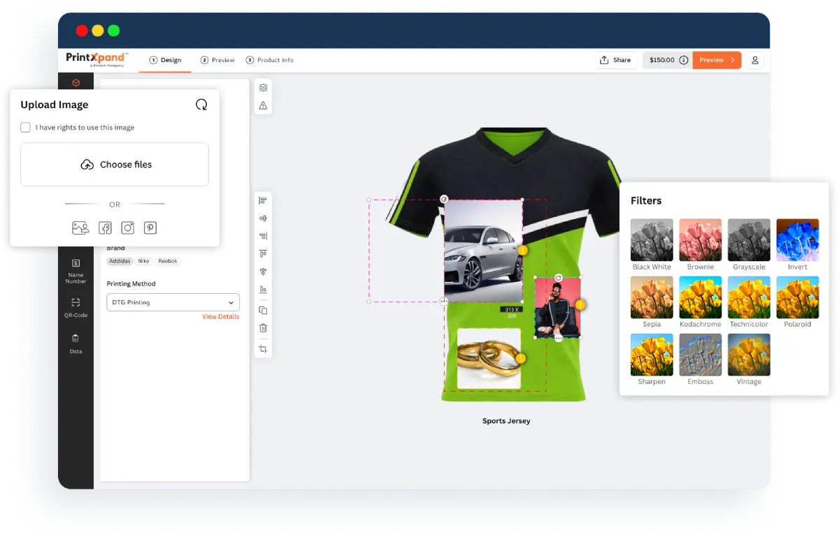Click the Facebook upload icon
Viewport: 839px width, 534px height.
[105, 228]
